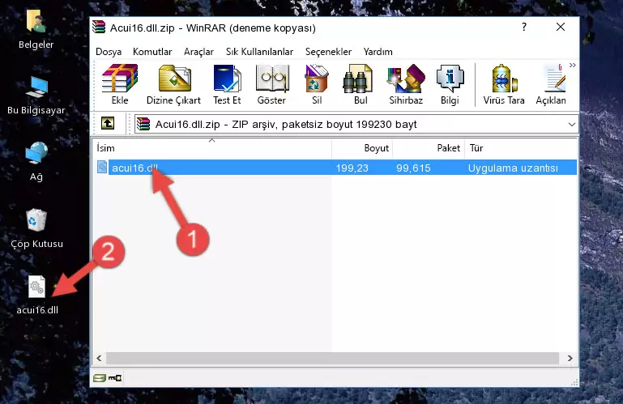This screenshot has width=623, height=404.
Task: Sort by İsim column header
Action: click(x=212, y=148)
